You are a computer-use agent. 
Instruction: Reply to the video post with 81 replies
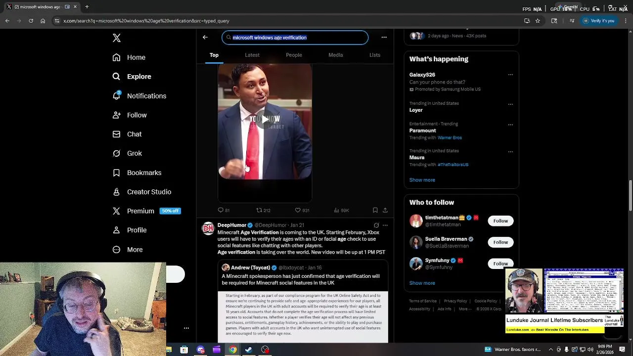[x=224, y=210]
